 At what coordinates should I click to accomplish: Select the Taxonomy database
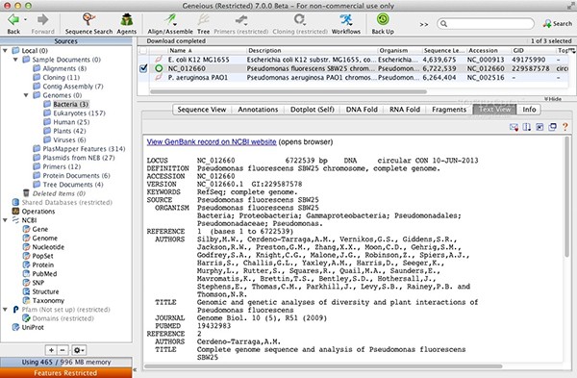point(43,300)
